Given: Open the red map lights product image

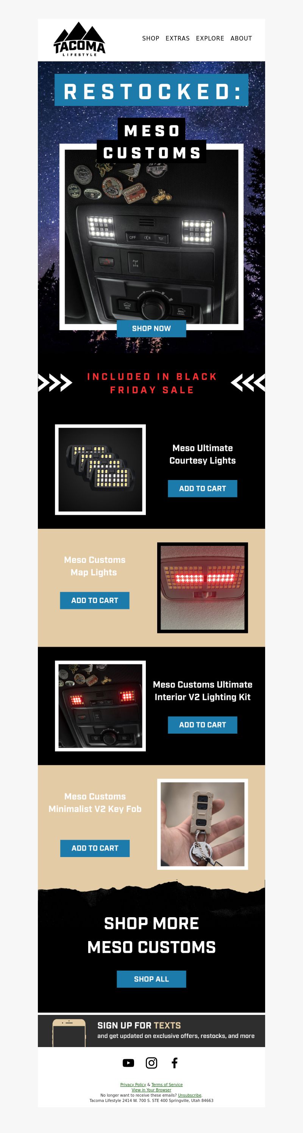Looking at the screenshot, I should click(x=202, y=588).
